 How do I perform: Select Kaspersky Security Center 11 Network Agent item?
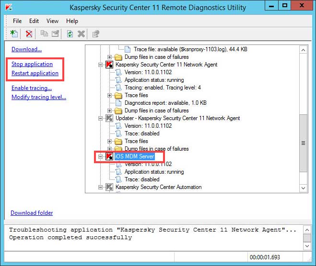(x=166, y=65)
